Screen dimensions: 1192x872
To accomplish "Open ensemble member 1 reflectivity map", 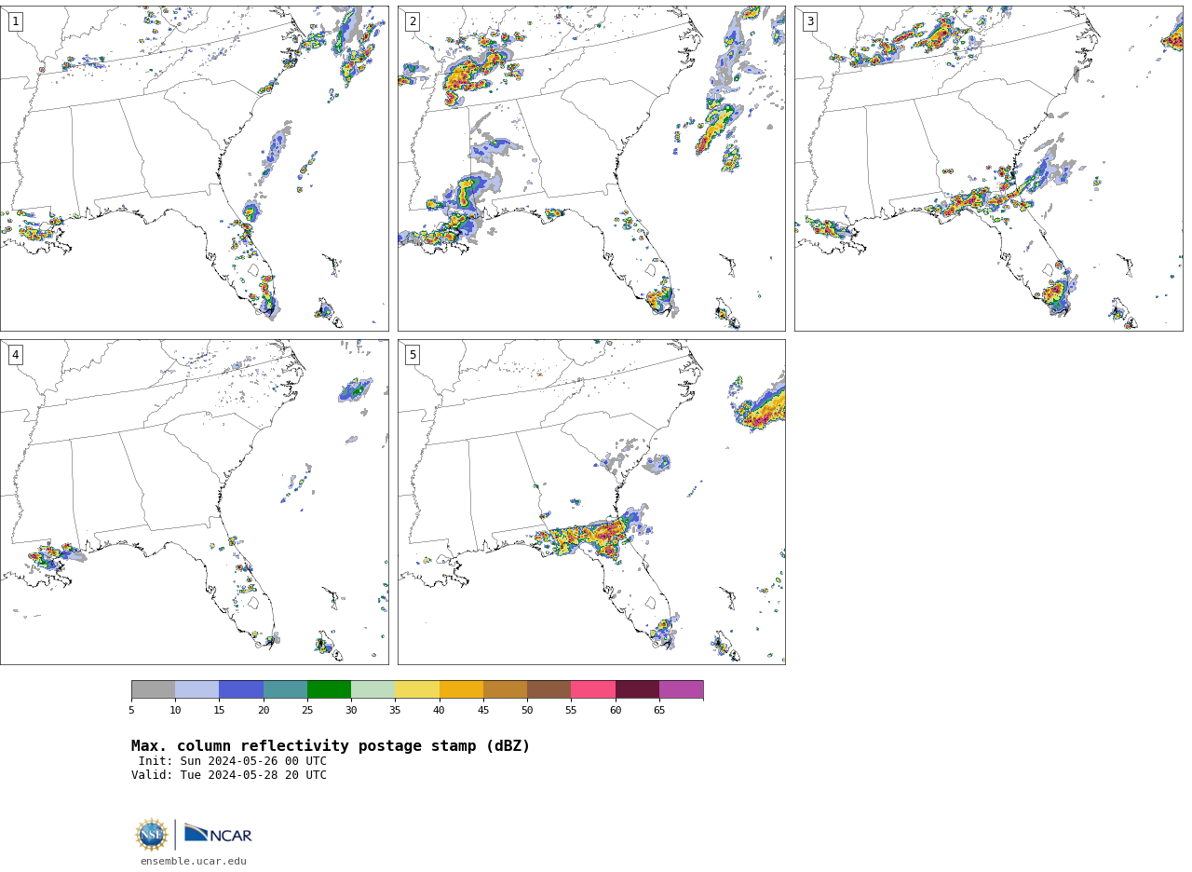I will click(194, 168).
